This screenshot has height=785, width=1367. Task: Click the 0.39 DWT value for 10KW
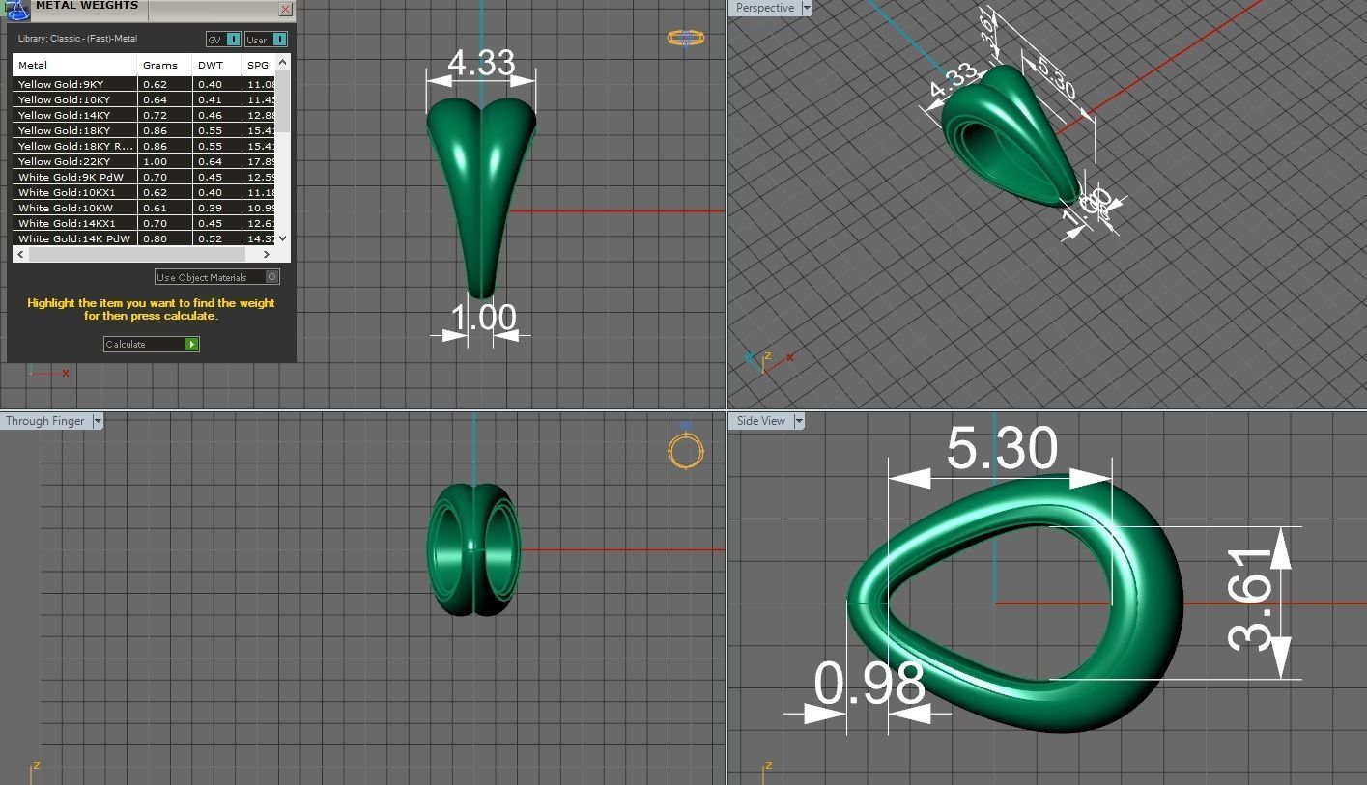[x=210, y=208]
